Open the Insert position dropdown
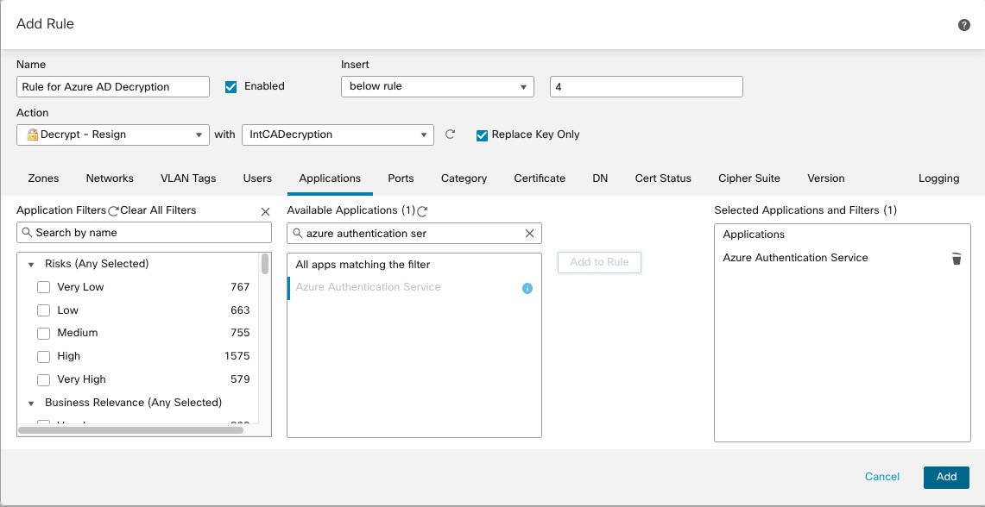 437,86
